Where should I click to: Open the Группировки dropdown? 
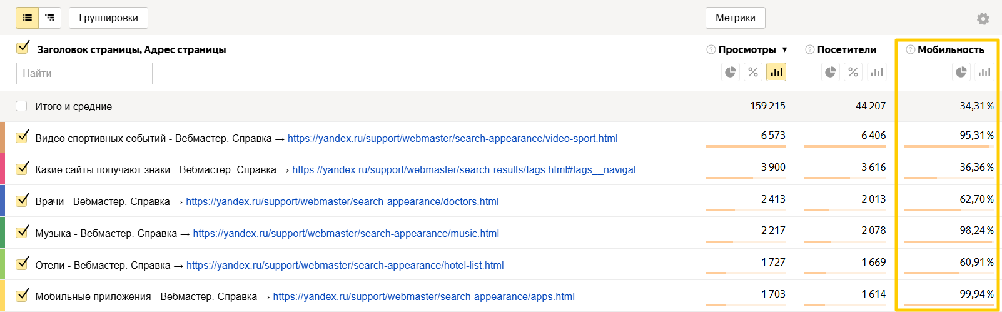108,18
